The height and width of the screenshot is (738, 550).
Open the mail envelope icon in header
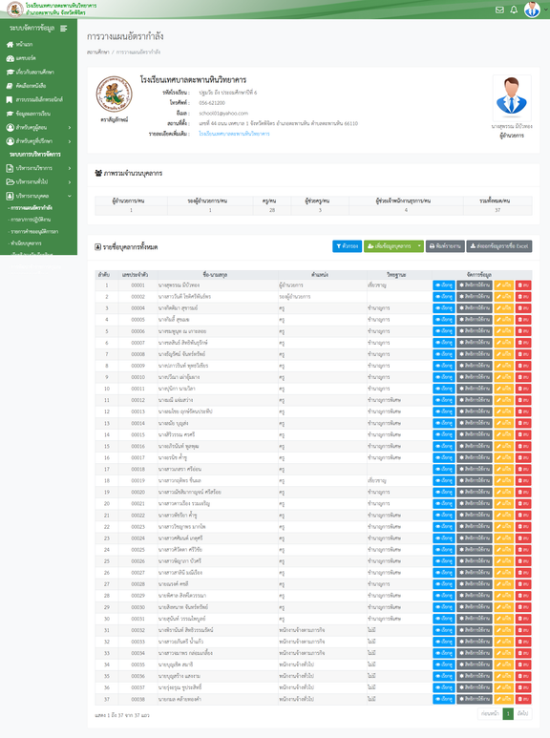(499, 10)
